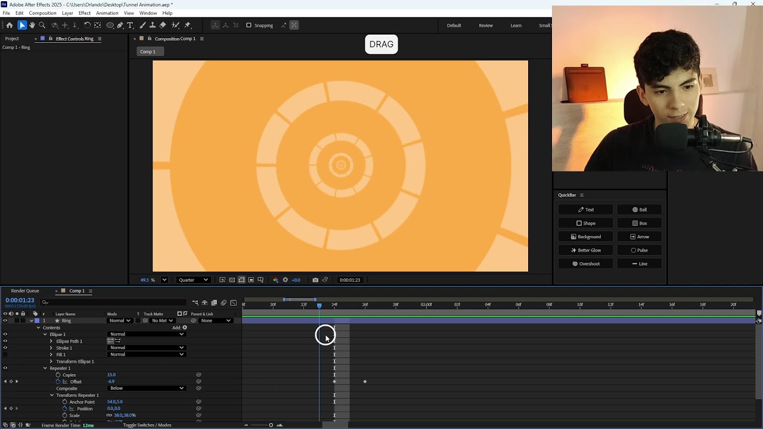Click the motion blur enable icon in timeline
Image resolution: width=763 pixels, height=429 pixels.
(x=224, y=303)
